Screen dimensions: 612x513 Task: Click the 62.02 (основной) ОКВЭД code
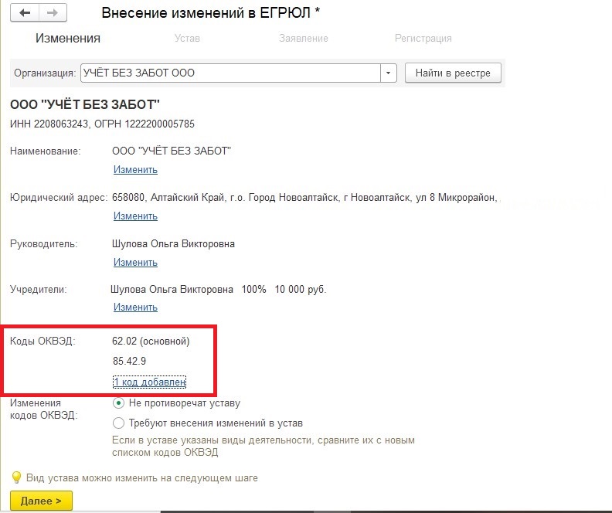click(x=151, y=341)
